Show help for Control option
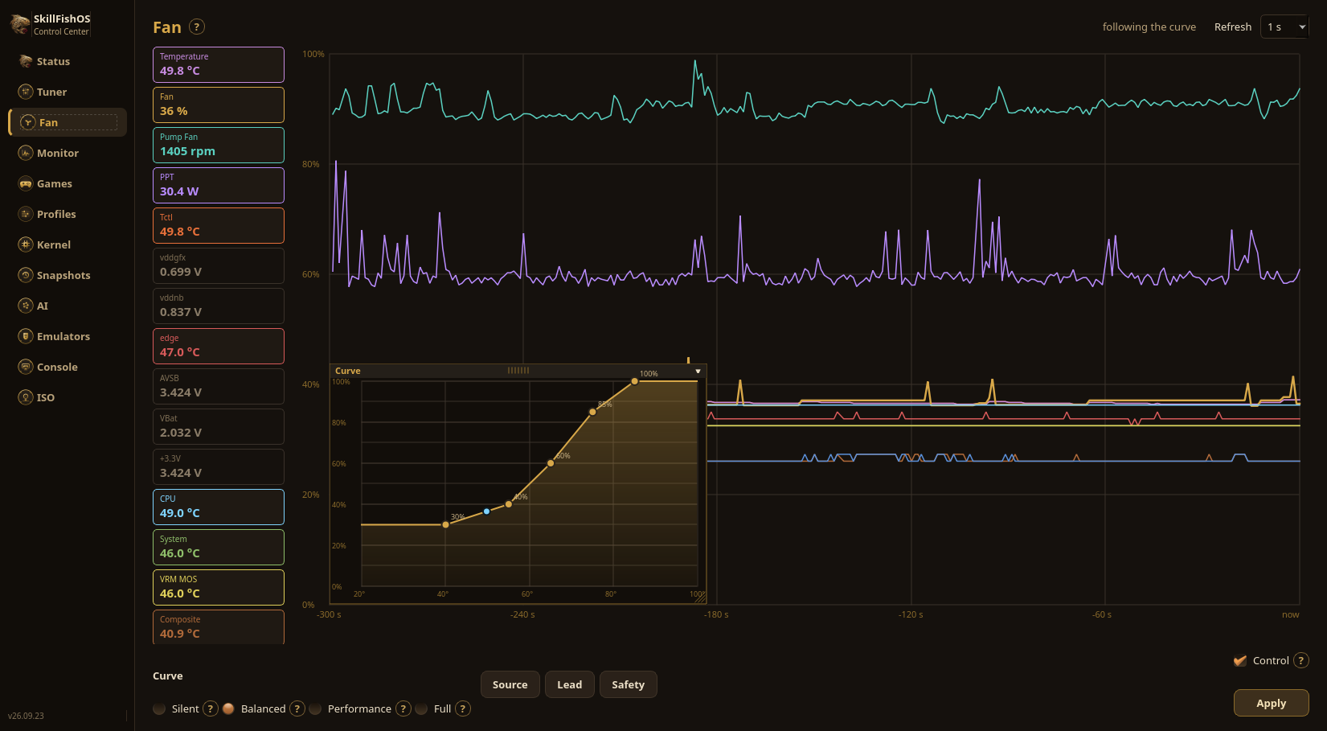 pyautogui.click(x=1301, y=660)
